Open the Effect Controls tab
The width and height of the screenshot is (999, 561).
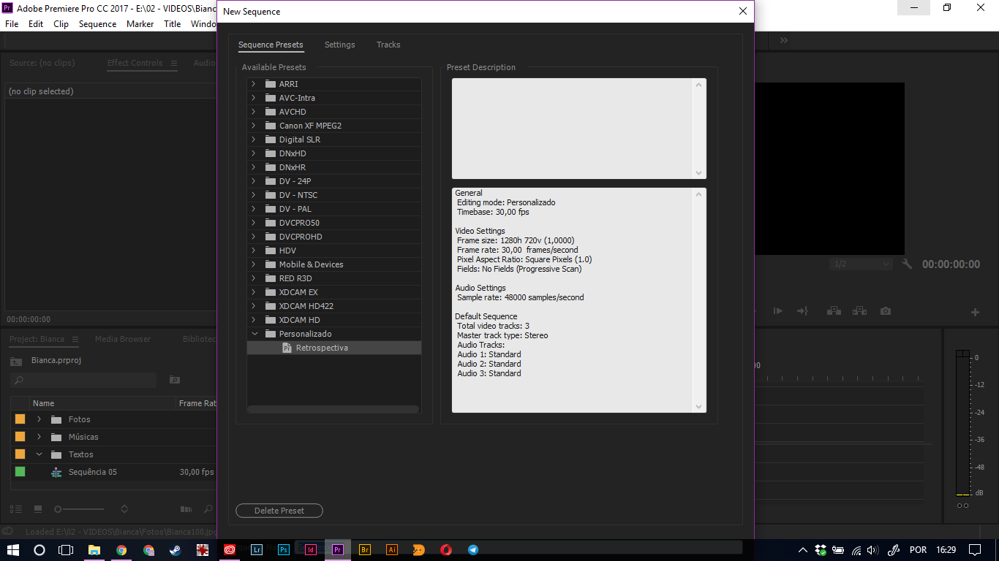tap(135, 63)
